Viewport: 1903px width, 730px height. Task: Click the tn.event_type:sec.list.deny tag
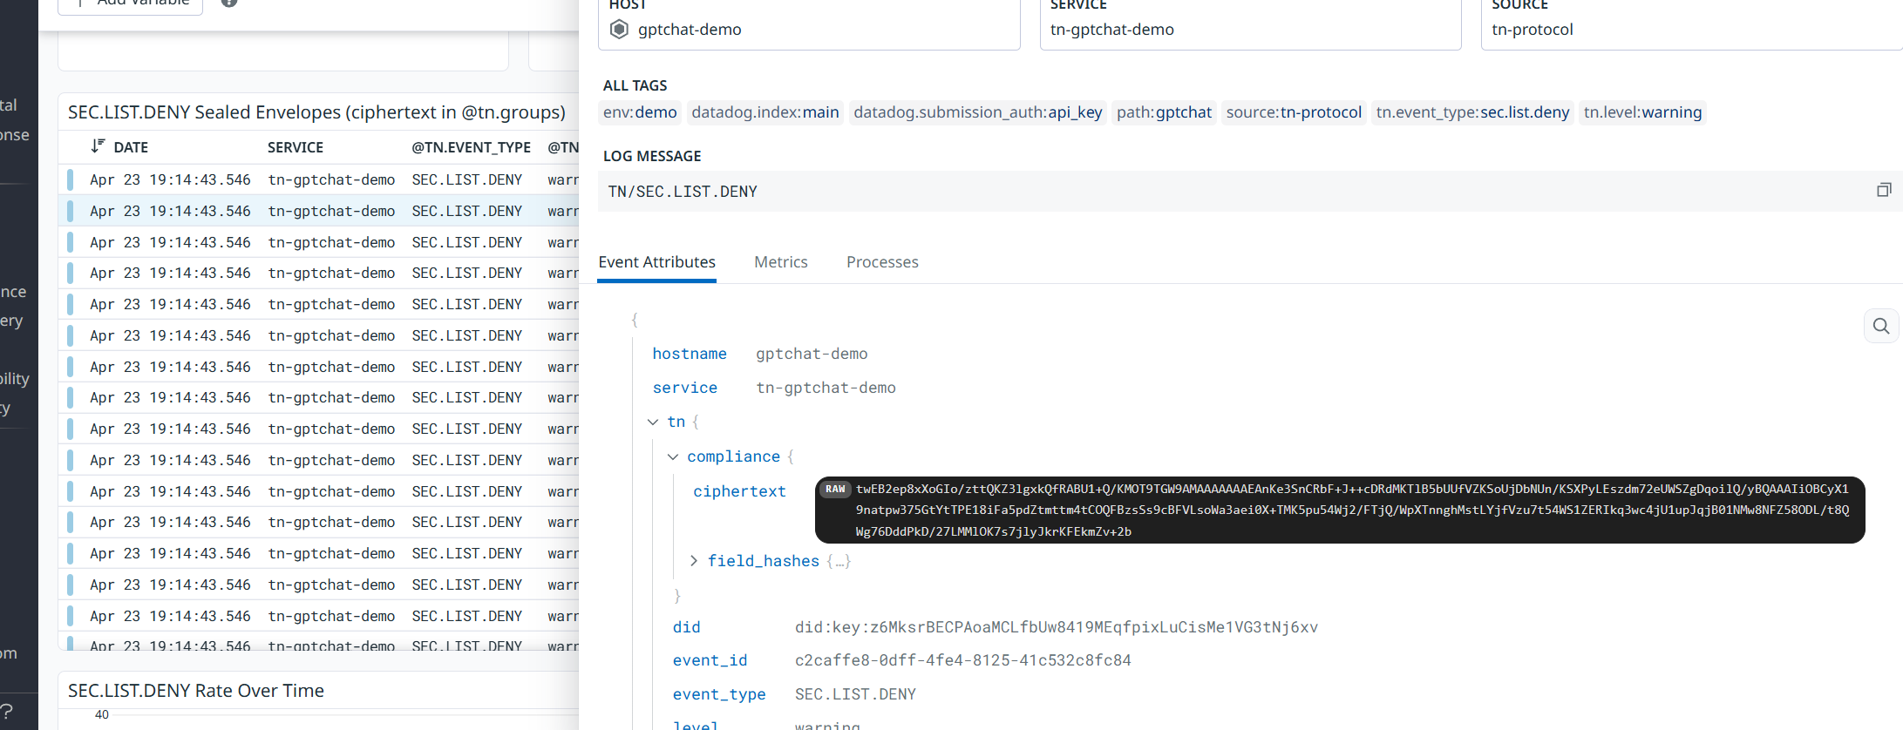click(1472, 112)
